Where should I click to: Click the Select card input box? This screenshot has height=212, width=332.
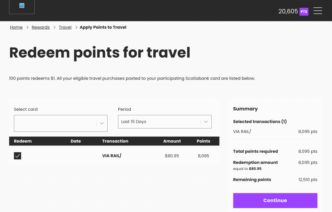[55, 123]
